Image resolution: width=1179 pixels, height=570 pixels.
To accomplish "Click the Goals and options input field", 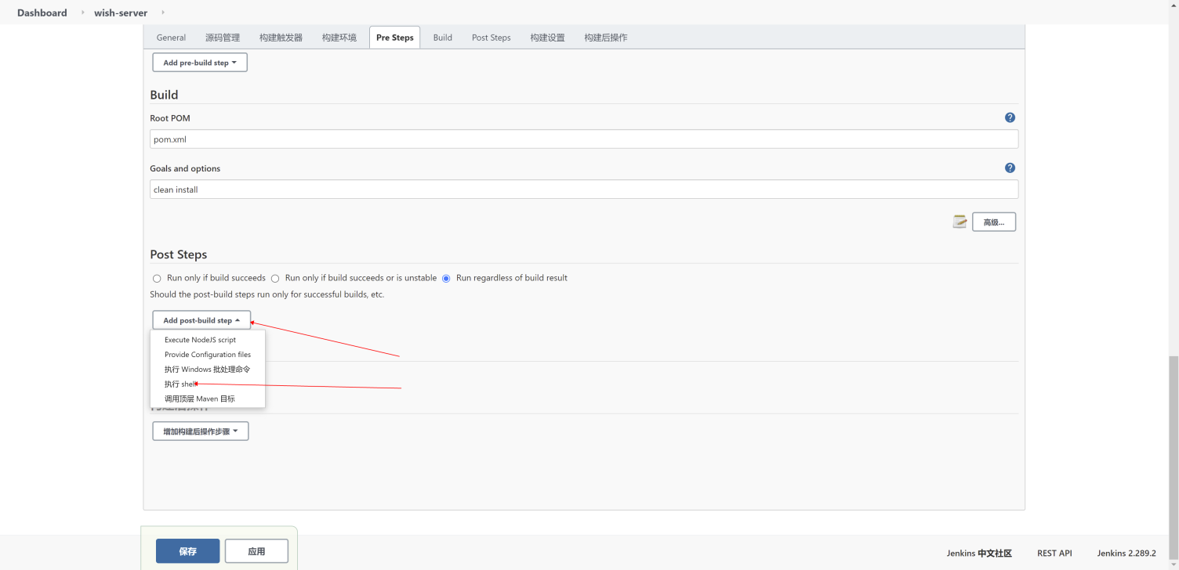I will (583, 189).
